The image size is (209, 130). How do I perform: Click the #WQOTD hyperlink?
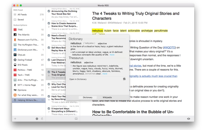click(169, 48)
